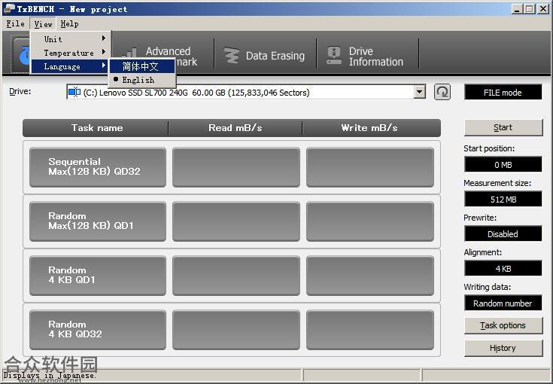Screen dimensions: 553x384
Task: Click Random 4 KB QD1 read result box
Action: [236, 276]
